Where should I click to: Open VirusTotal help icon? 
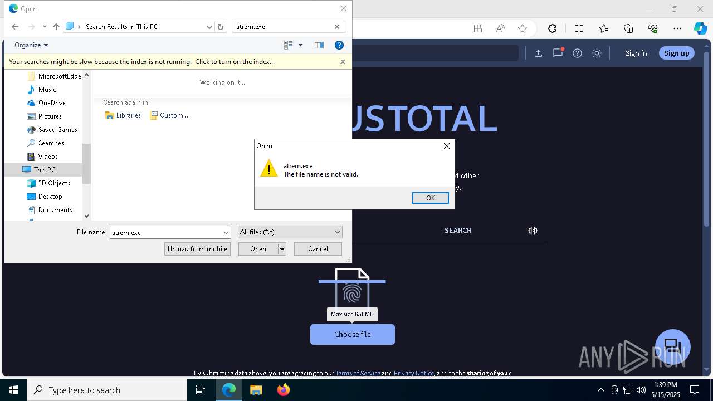point(577,53)
